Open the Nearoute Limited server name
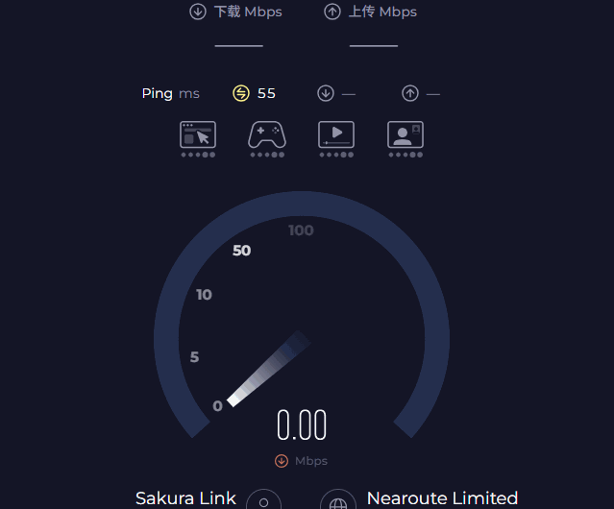This screenshot has width=614, height=509. 442,498
